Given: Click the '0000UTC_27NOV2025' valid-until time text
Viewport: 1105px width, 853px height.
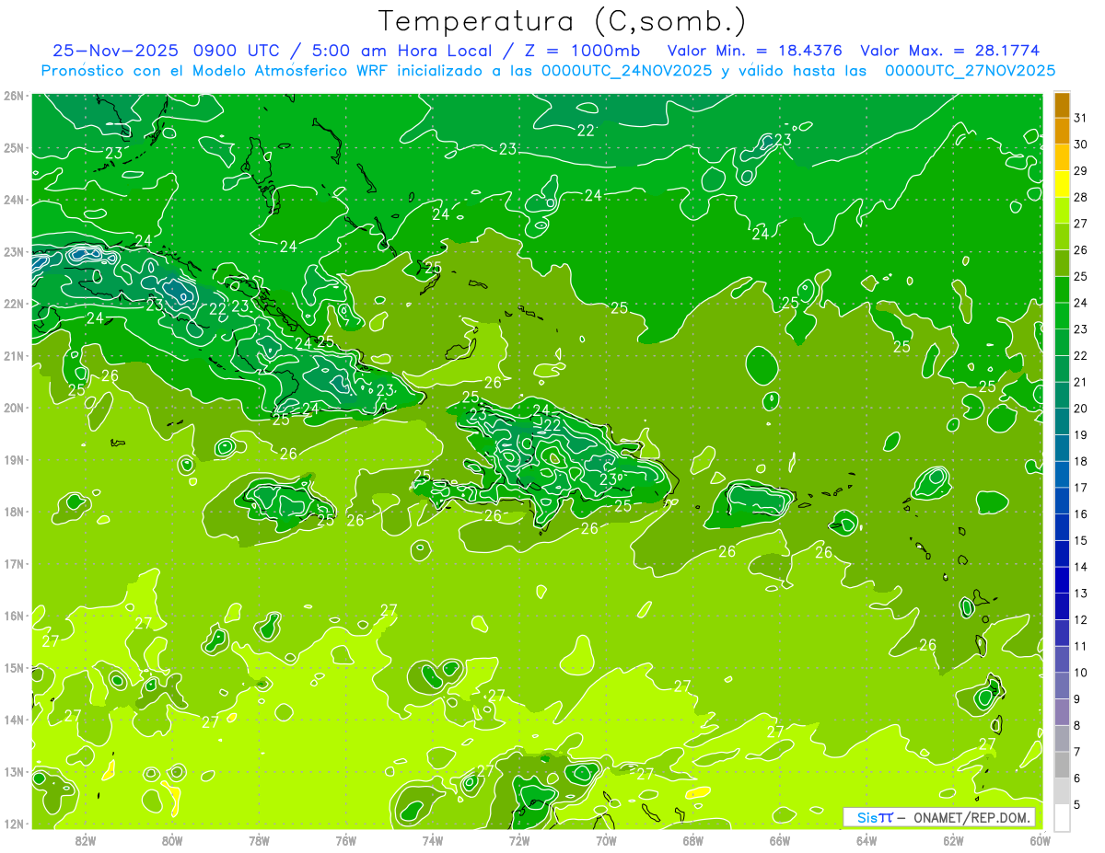Looking at the screenshot, I should [970, 70].
